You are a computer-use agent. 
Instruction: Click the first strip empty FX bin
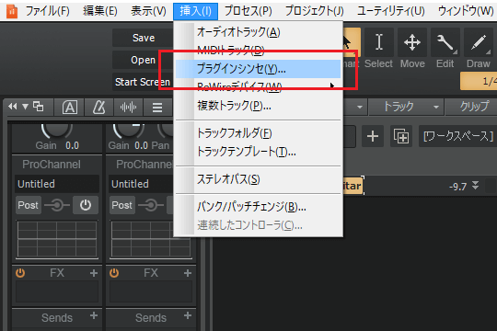click(x=57, y=291)
